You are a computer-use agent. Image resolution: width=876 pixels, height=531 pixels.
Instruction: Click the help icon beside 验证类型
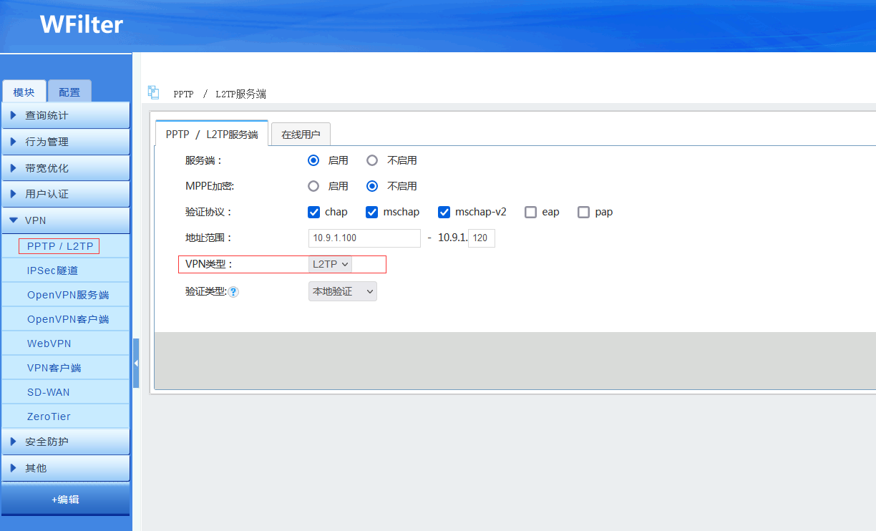click(233, 292)
